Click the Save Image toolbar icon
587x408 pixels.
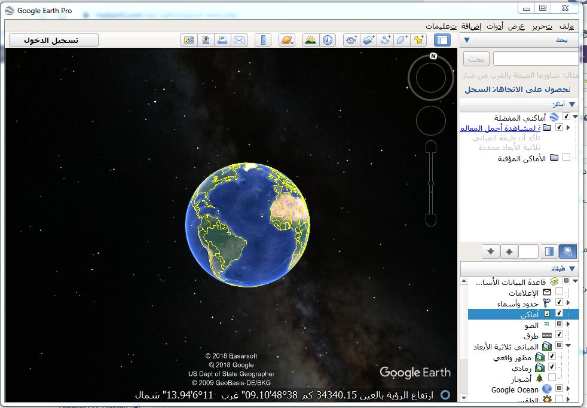(206, 40)
